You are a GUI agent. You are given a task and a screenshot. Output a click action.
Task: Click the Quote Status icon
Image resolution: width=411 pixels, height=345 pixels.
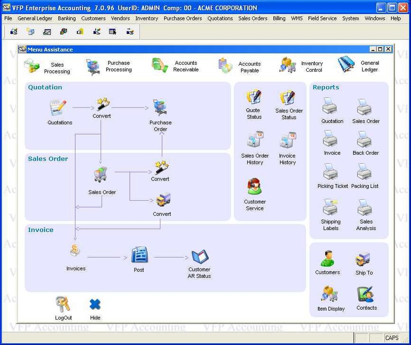(254, 98)
